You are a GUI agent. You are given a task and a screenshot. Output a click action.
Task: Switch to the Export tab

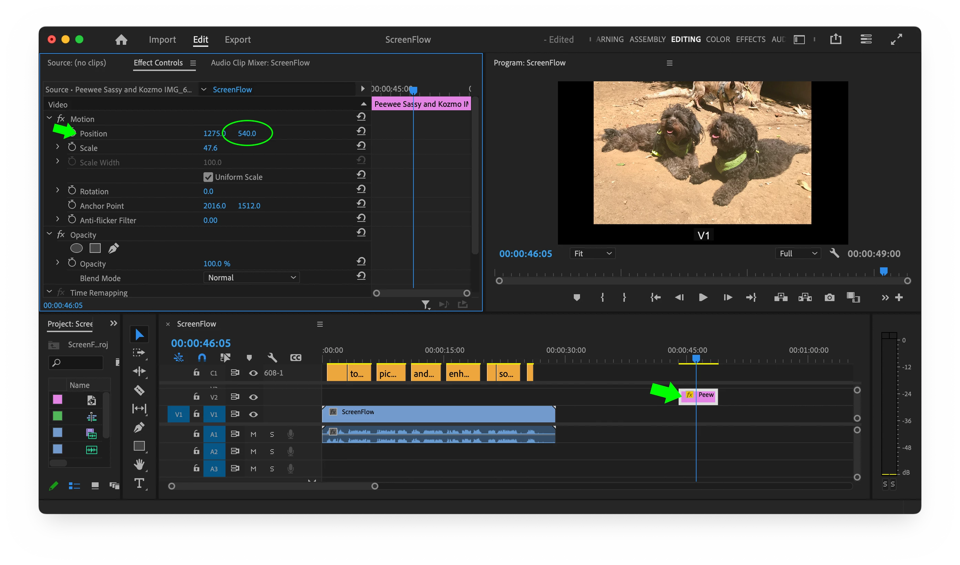(x=237, y=40)
